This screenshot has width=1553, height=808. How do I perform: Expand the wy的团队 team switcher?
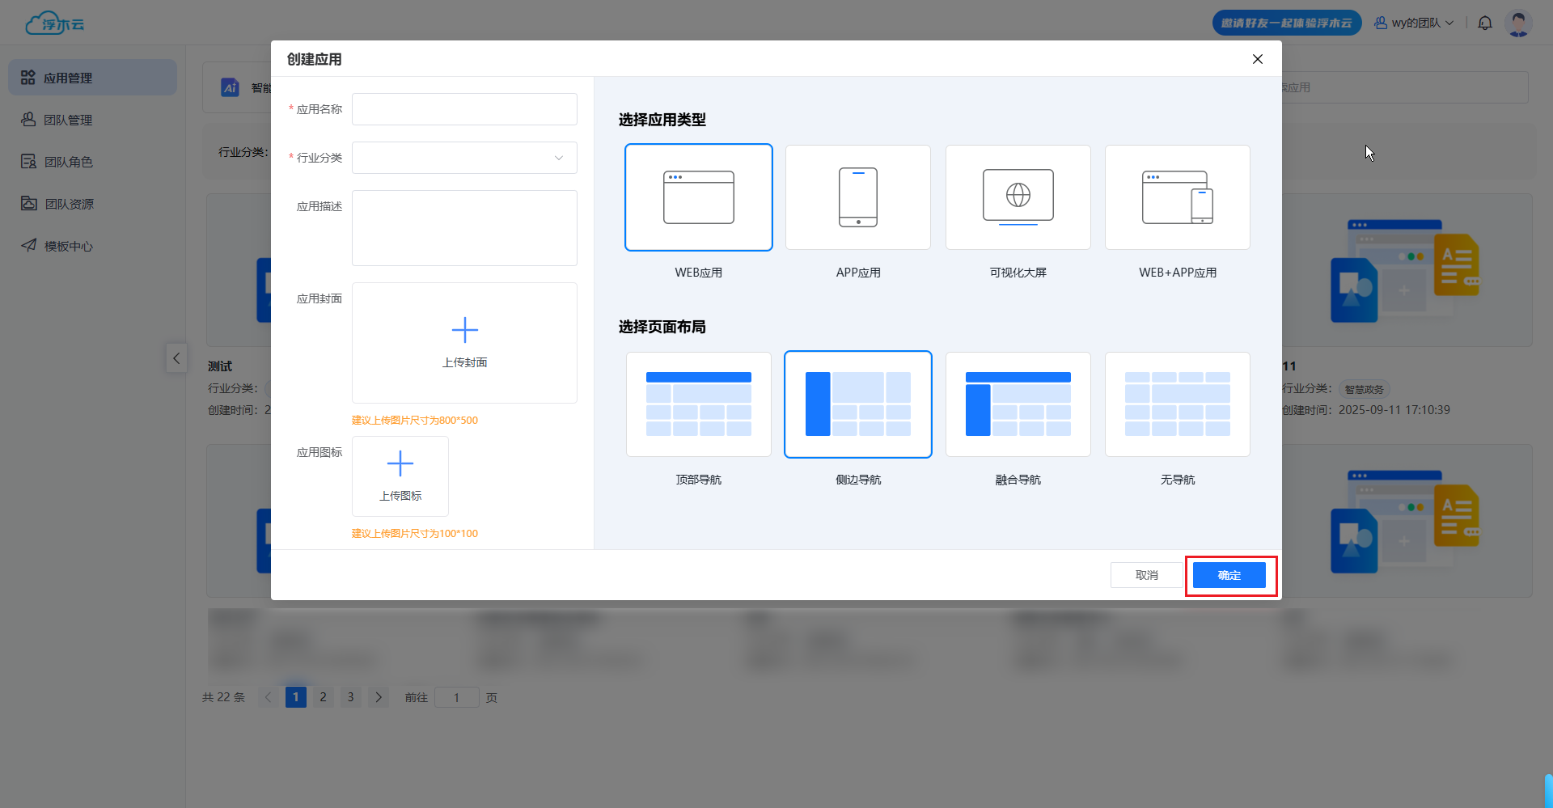[1414, 23]
